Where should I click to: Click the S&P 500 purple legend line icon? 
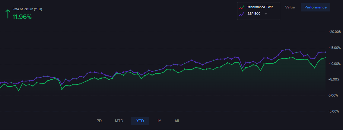point(242,14)
